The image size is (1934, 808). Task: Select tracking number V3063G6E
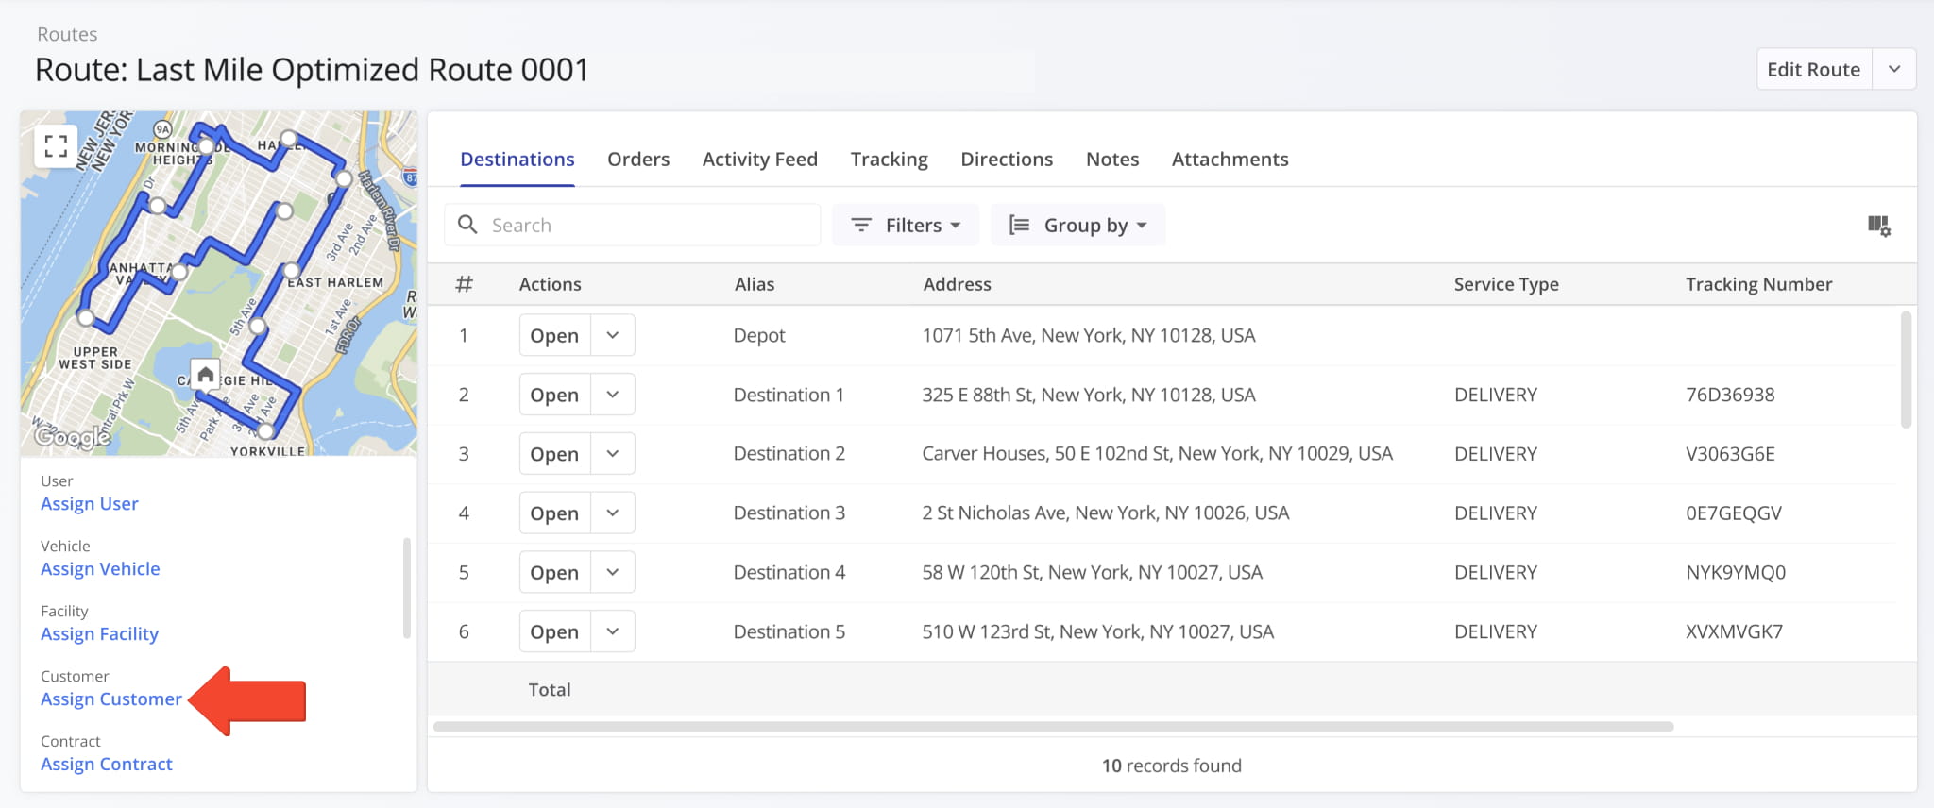coord(1730,454)
